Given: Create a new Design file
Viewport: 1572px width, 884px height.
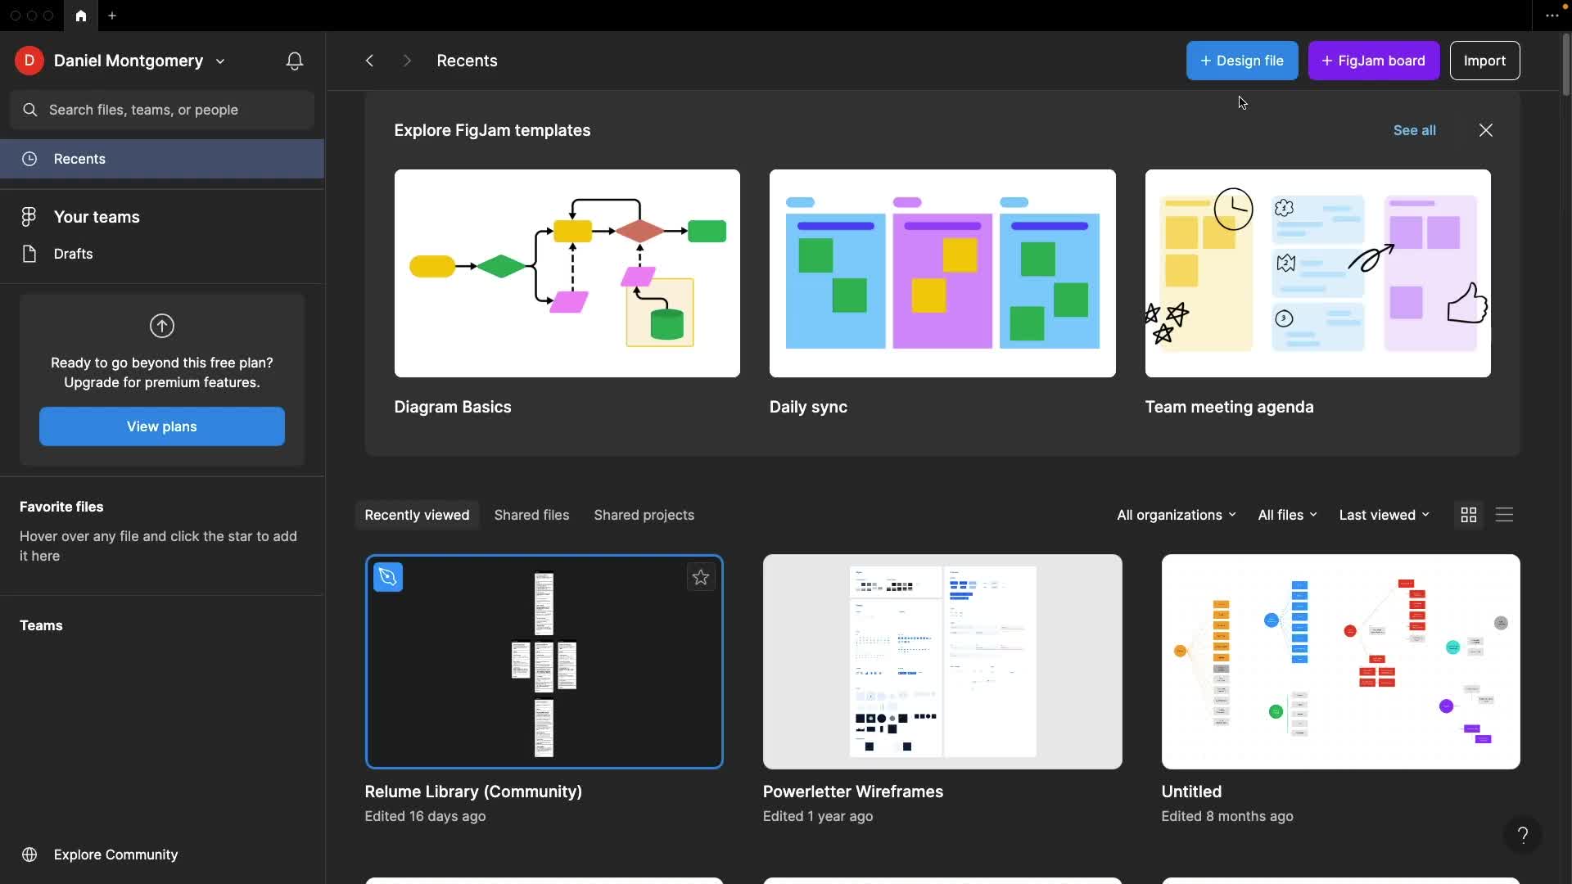Looking at the screenshot, I should pyautogui.click(x=1242, y=61).
